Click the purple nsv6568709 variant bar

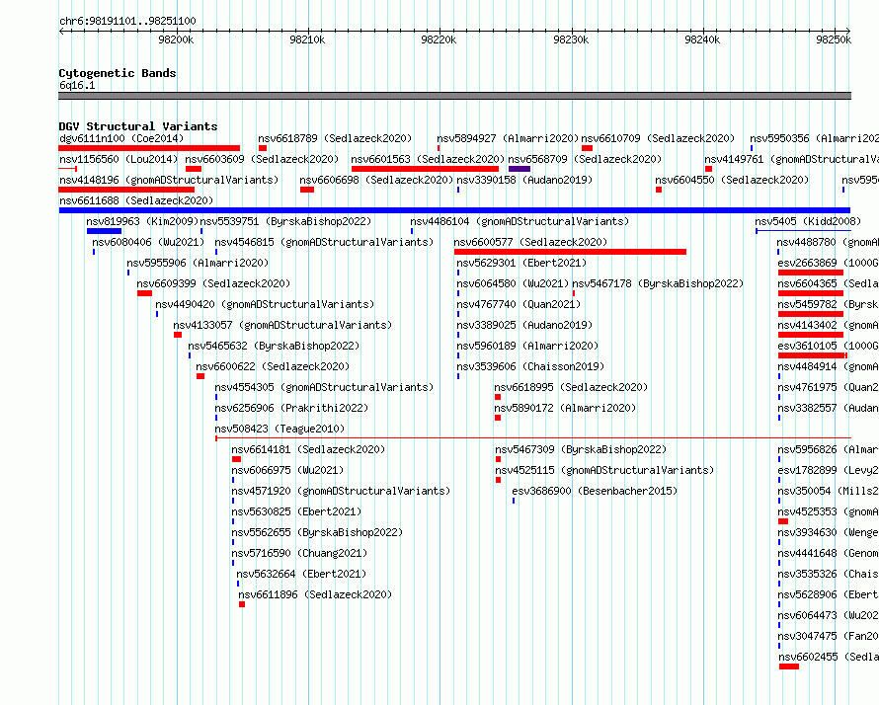coord(519,169)
